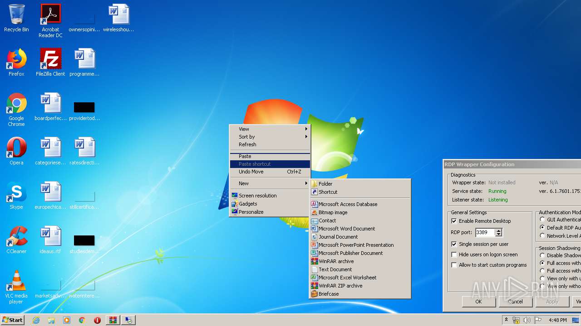581x326 pixels.
Task: Choose Paste in the context menu
Action: pyautogui.click(x=270, y=156)
